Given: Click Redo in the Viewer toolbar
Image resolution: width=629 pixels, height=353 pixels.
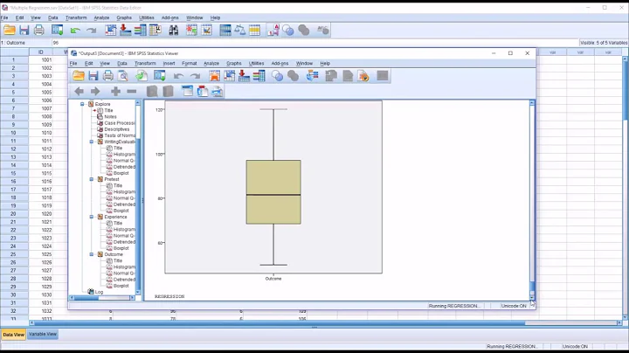Looking at the screenshot, I should click(195, 76).
